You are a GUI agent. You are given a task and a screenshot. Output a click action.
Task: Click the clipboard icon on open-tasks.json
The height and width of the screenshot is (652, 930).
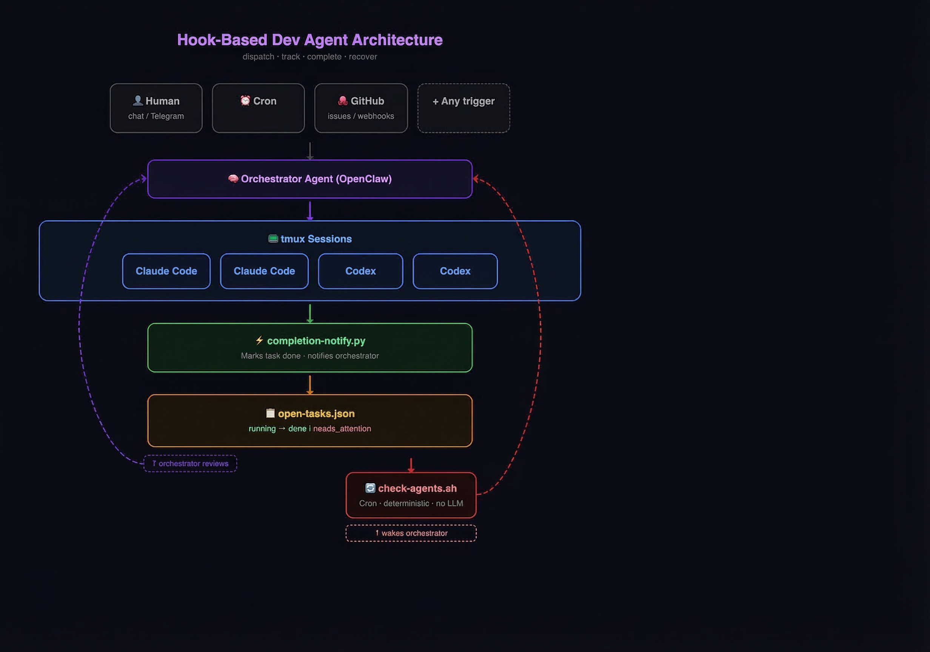270,414
